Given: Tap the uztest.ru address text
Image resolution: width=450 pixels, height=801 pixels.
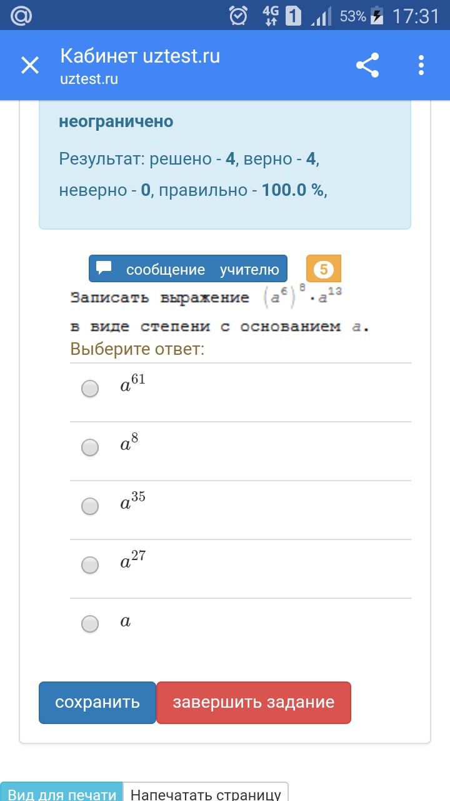Looking at the screenshot, I should [89, 79].
